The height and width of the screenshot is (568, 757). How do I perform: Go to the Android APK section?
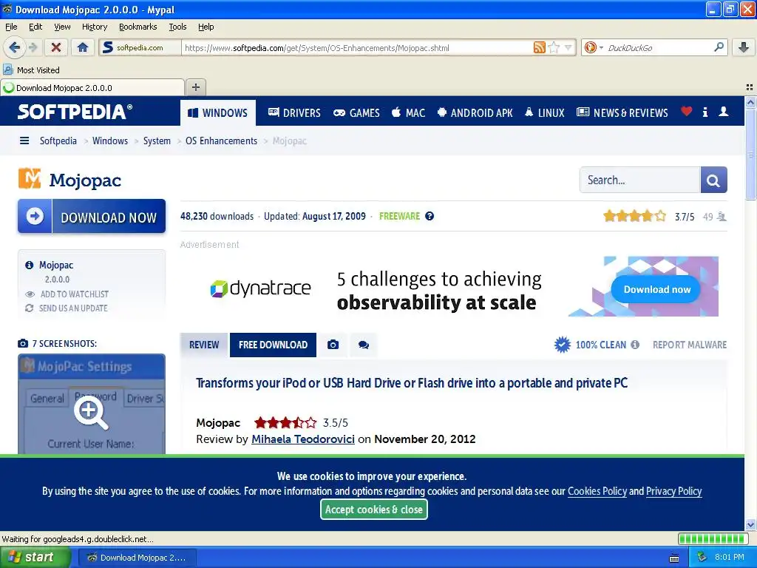pos(475,112)
